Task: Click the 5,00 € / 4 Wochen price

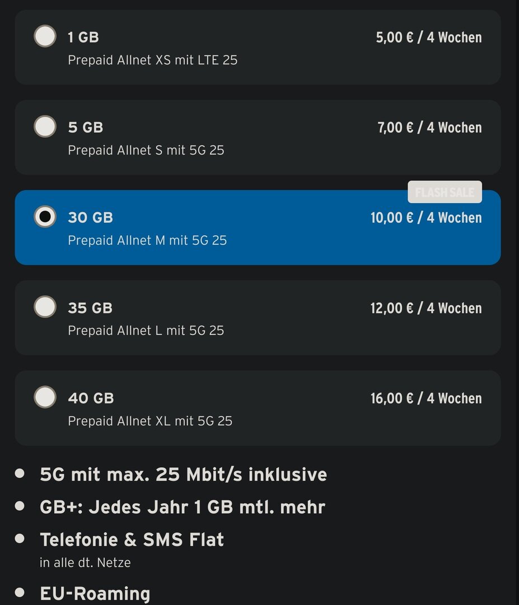Action: (x=428, y=38)
